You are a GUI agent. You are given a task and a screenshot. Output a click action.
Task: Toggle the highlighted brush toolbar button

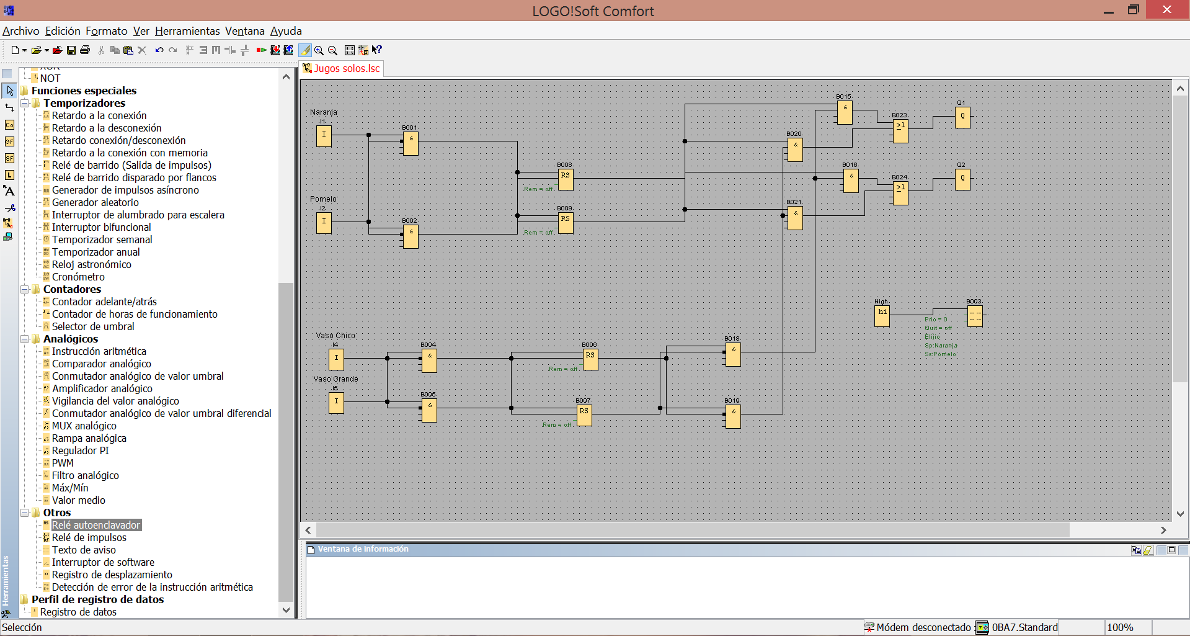pyautogui.click(x=305, y=50)
